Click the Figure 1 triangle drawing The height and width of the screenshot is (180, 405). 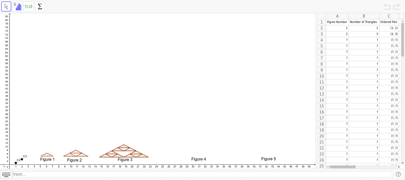[x=47, y=155]
